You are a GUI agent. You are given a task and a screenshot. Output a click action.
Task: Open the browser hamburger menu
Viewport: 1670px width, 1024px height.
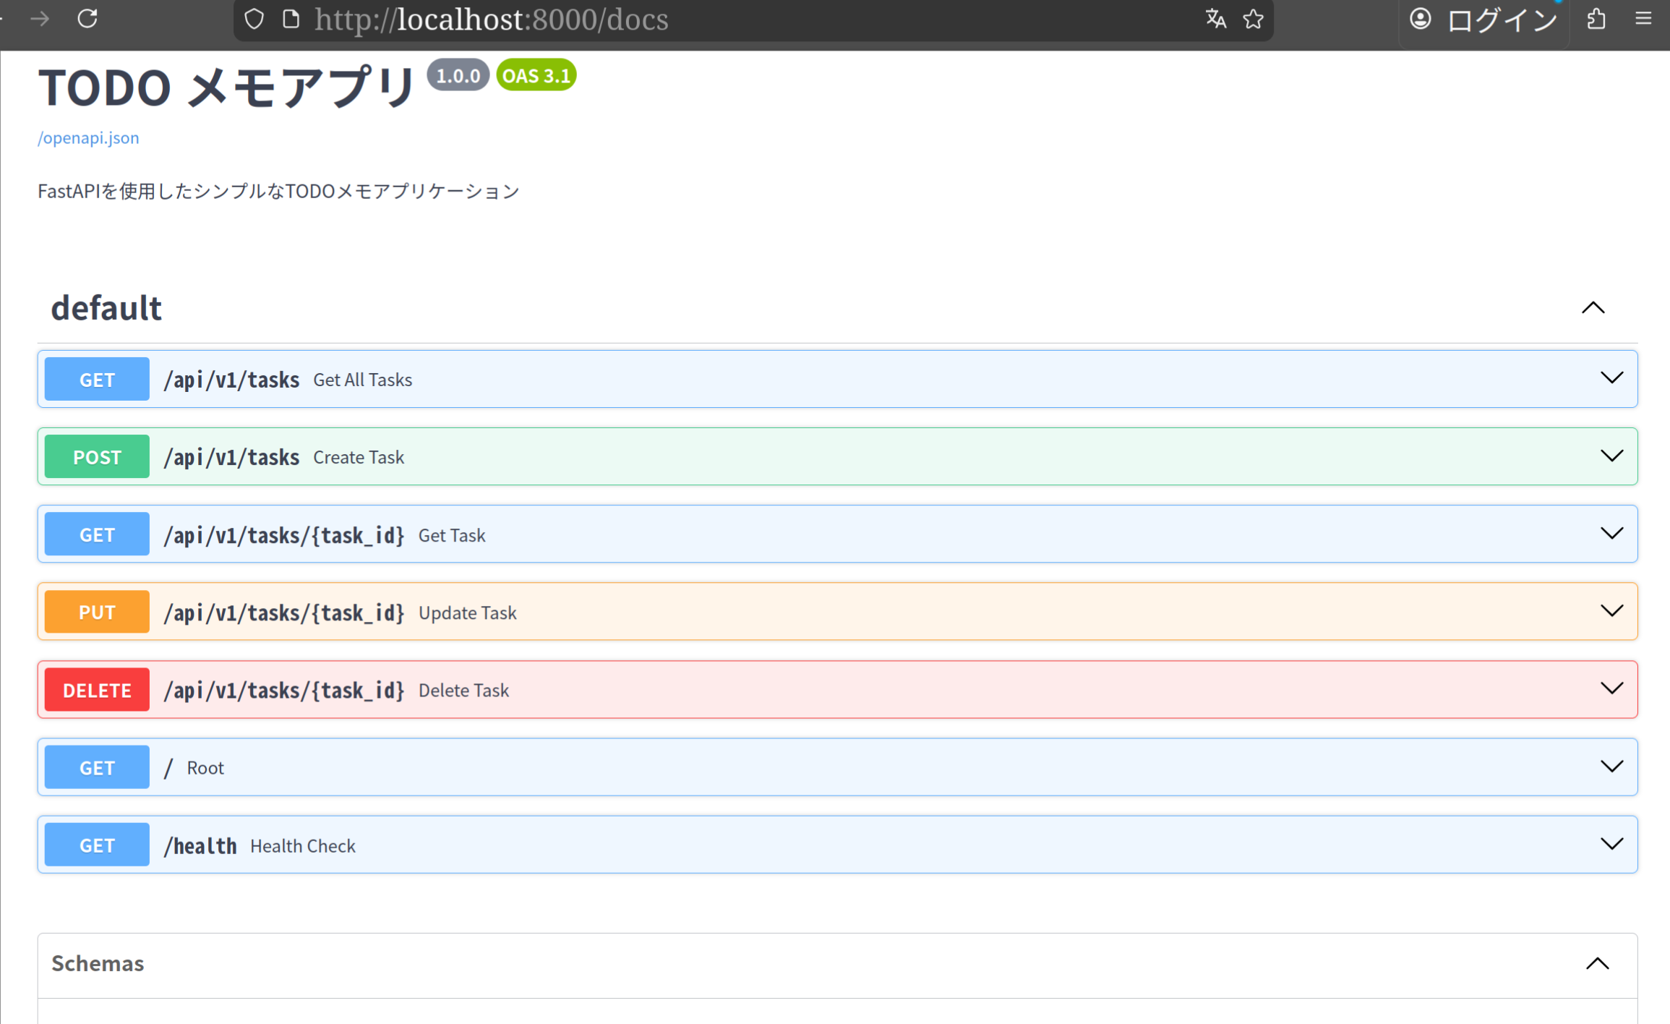click(x=1643, y=19)
